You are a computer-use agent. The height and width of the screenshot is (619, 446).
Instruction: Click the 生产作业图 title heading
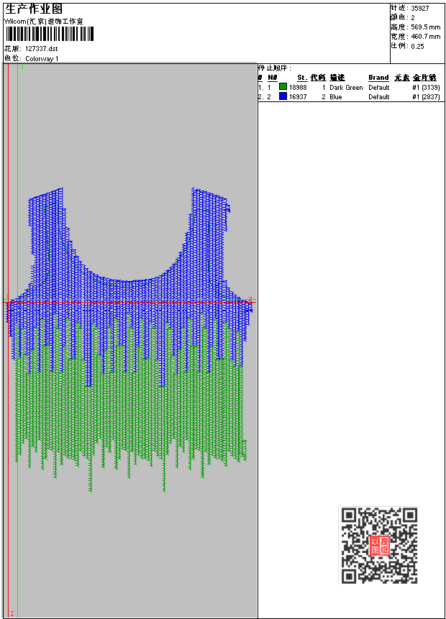pyautogui.click(x=29, y=9)
